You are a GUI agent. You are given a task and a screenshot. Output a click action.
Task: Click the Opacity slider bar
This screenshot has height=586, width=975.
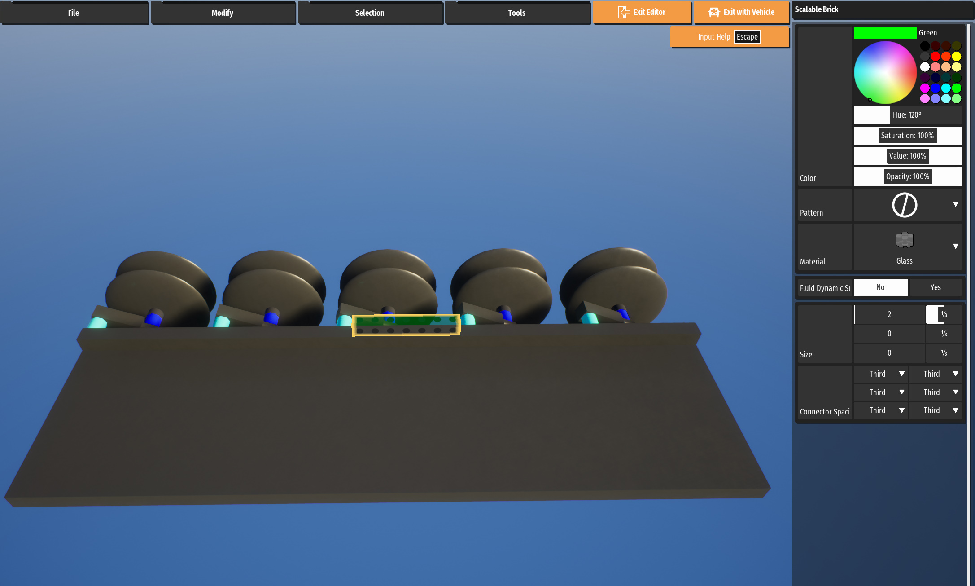tap(907, 176)
